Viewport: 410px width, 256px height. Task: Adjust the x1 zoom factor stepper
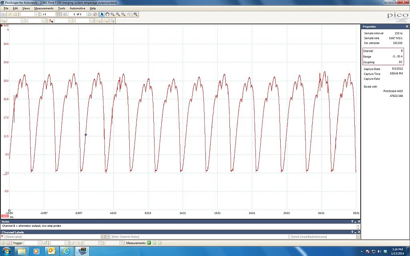pyautogui.click(x=58, y=14)
